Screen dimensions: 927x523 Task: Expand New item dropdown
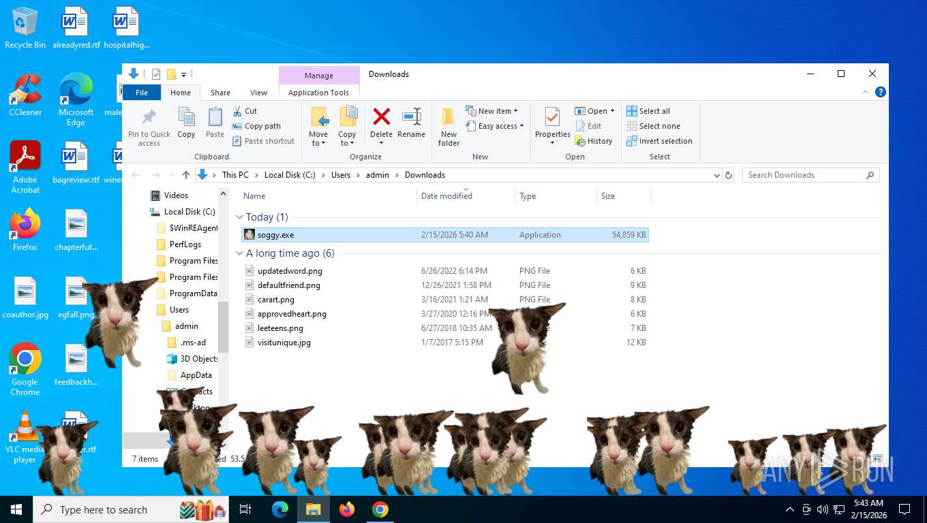point(491,111)
